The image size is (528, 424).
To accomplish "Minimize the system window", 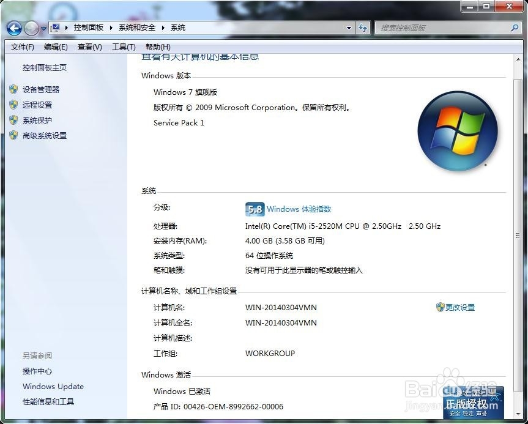I will (470, 6).
